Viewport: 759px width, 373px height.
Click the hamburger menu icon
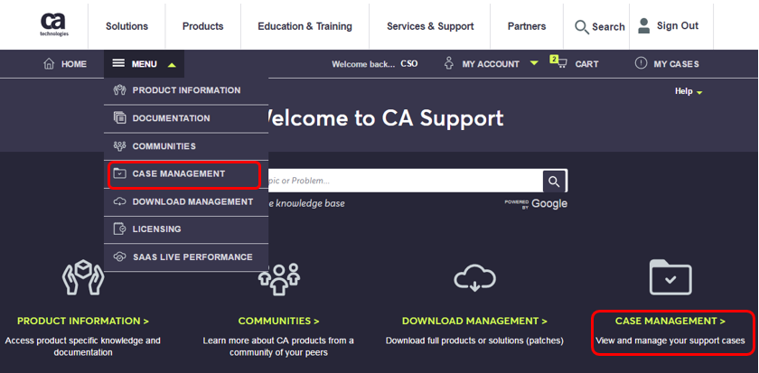click(118, 63)
